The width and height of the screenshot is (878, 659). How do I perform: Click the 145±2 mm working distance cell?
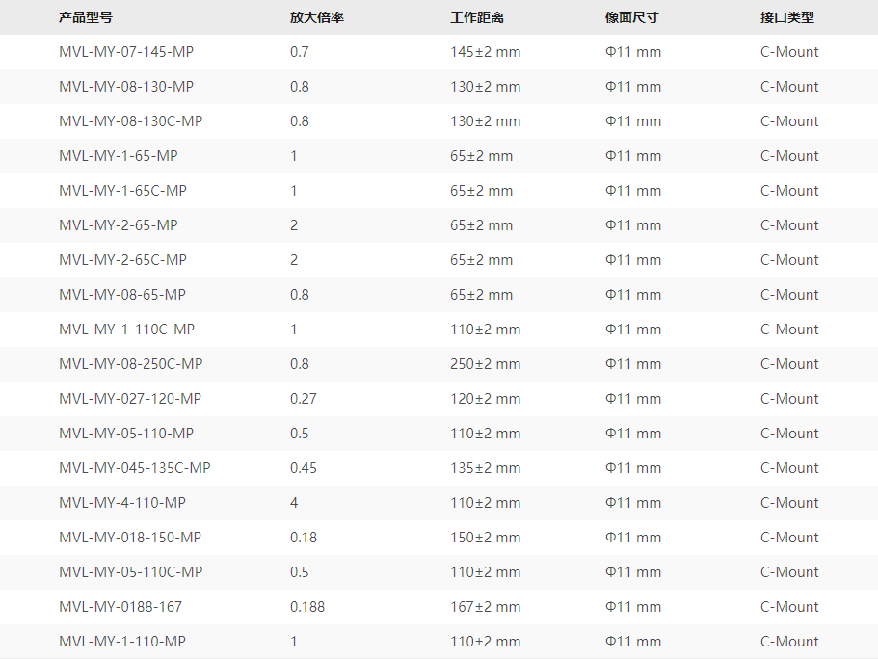(x=485, y=52)
